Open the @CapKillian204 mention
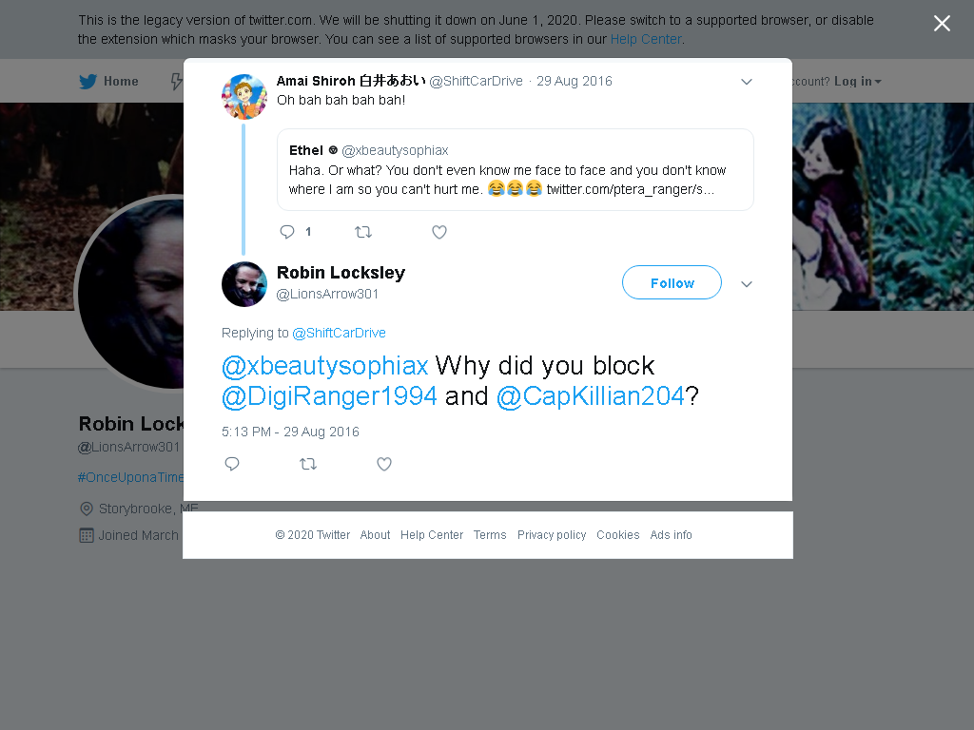974x730 pixels. pos(590,396)
